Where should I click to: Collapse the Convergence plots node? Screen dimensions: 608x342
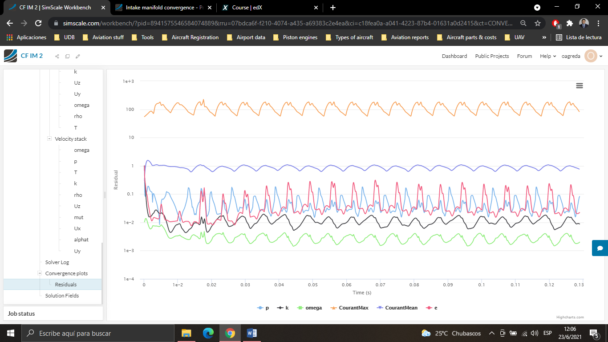(40, 273)
